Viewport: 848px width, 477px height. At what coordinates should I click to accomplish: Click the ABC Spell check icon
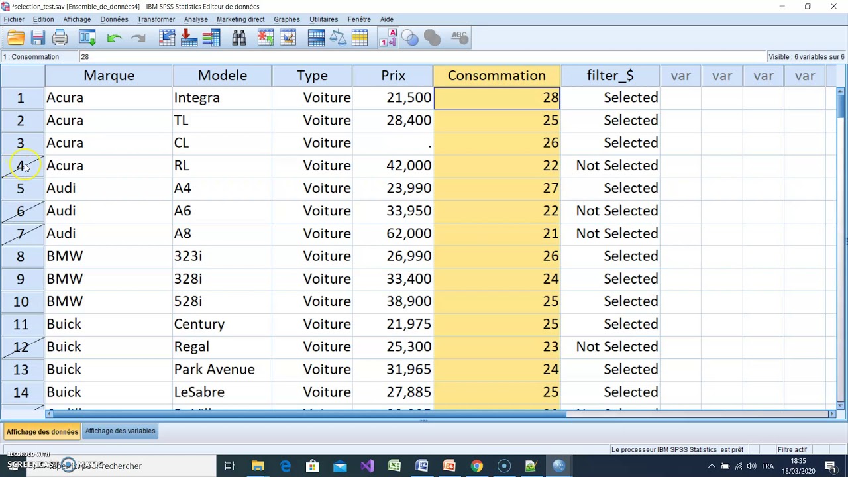tap(460, 38)
